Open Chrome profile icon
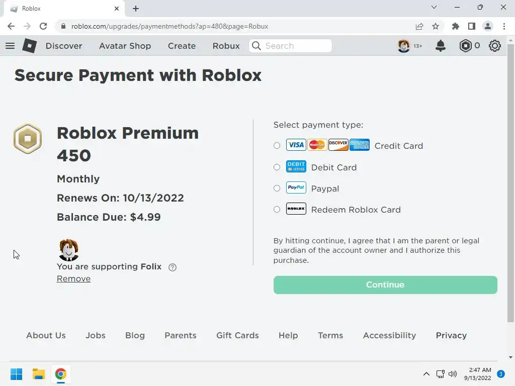 488,26
